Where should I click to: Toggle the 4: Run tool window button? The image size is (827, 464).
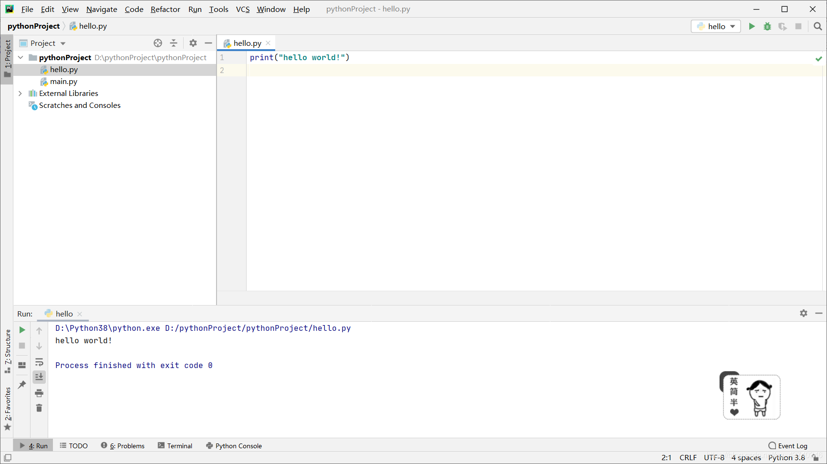pyautogui.click(x=33, y=446)
